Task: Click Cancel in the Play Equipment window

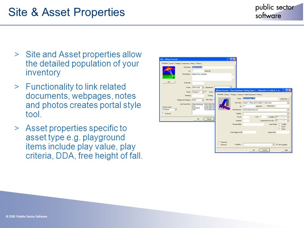Action: coord(265,150)
